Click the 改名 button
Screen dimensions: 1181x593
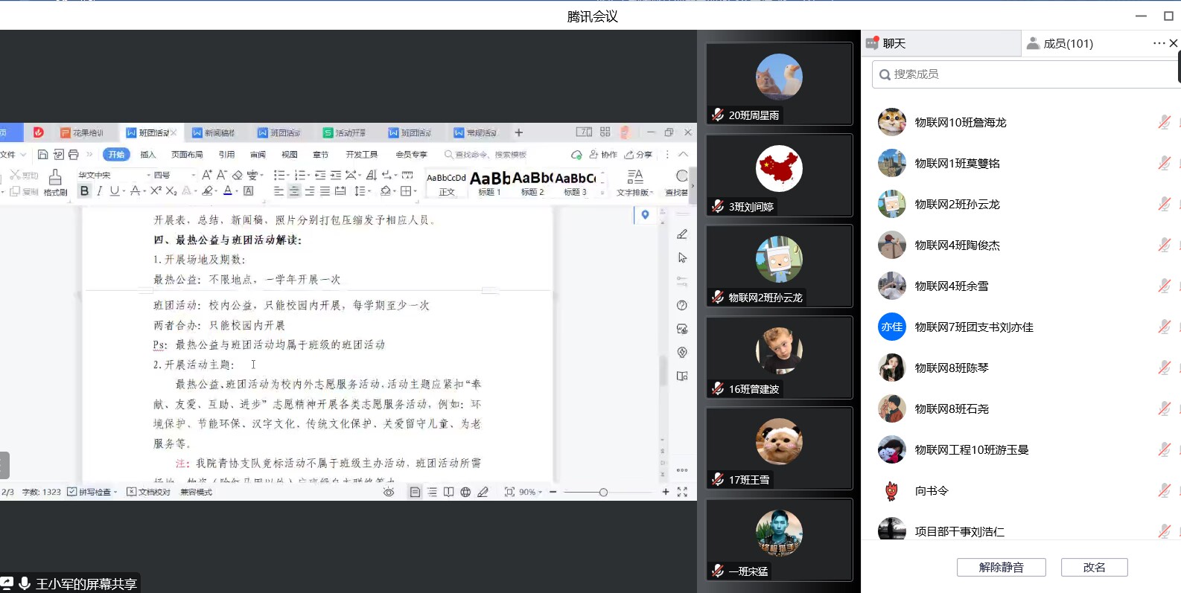pos(1094,567)
